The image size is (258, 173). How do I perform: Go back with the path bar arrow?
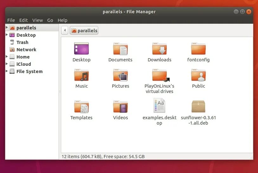coord(65,30)
